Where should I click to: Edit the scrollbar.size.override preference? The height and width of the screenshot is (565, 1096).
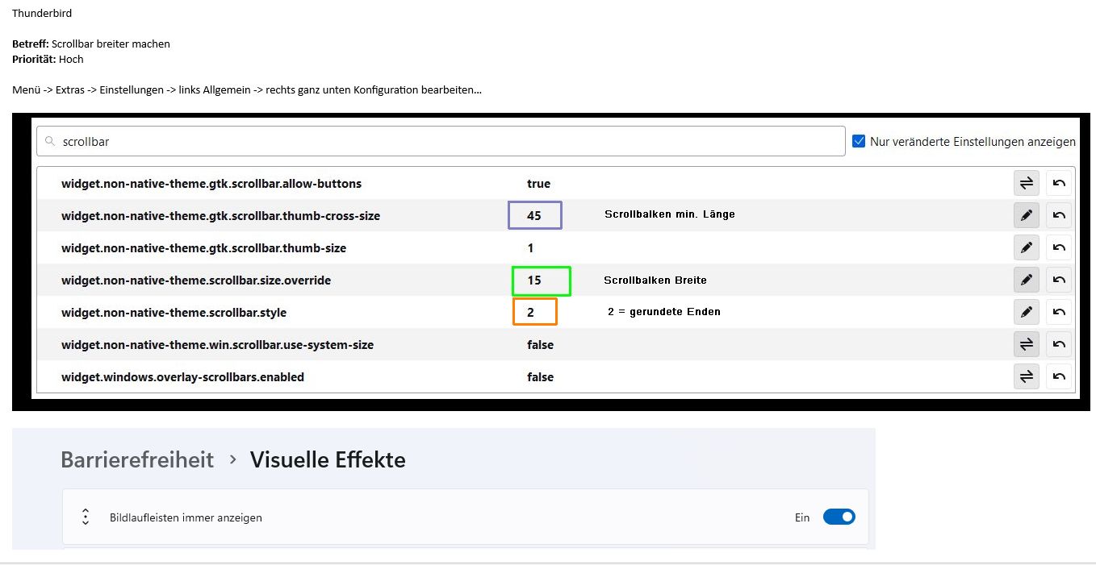coord(1026,280)
